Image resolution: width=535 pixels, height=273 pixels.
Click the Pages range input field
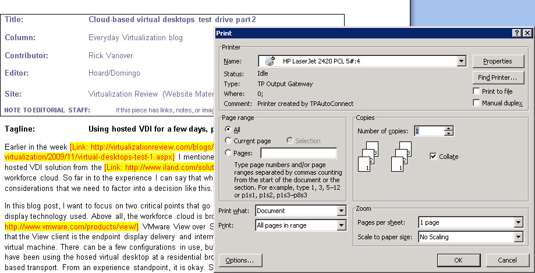[299, 153]
